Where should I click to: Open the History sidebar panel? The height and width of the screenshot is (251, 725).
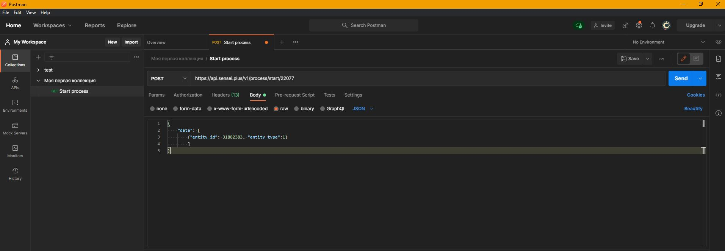[15, 174]
